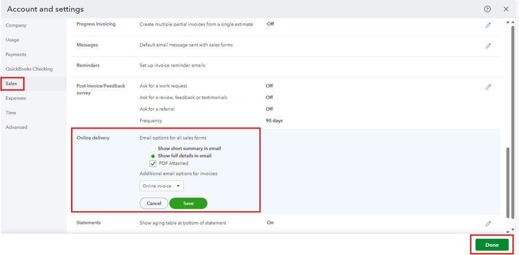Click the Messages row edit pencil
Image resolution: width=519 pixels, height=255 pixels.
click(x=488, y=46)
